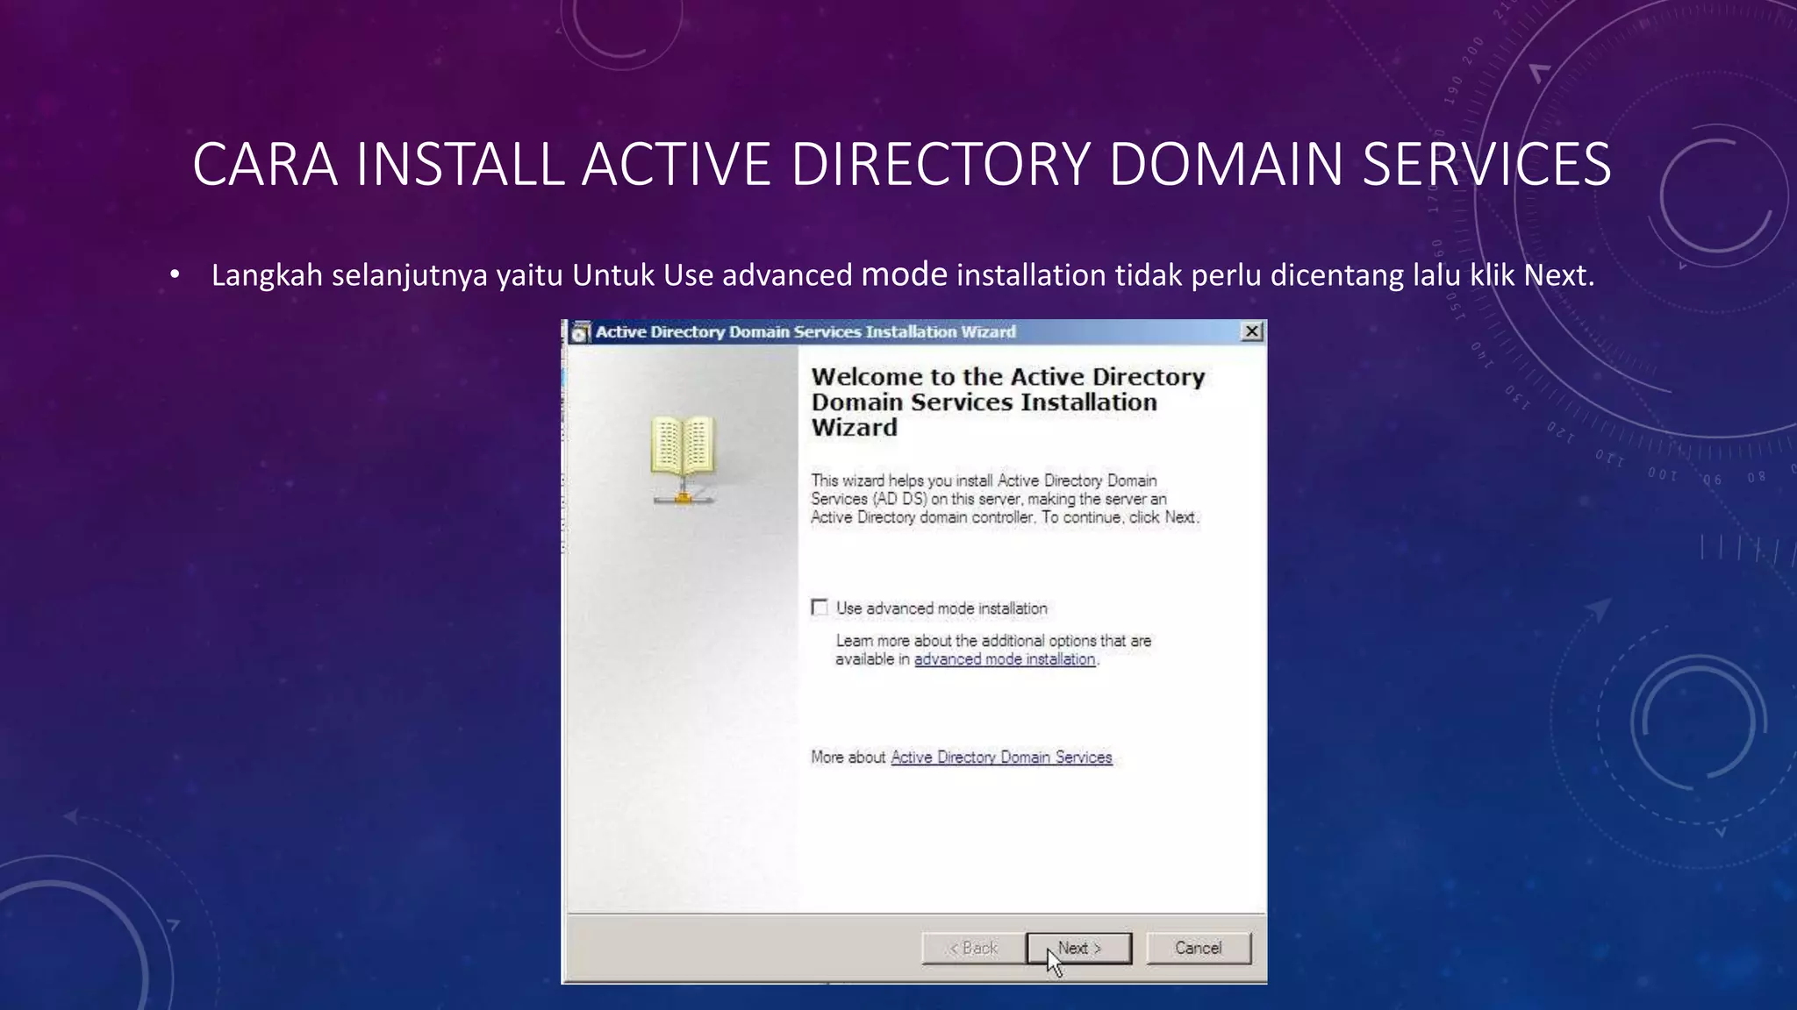Click the 'Langkah selanjutnya' bullet text
Image resolution: width=1797 pixels, height=1010 pixels.
[903, 275]
